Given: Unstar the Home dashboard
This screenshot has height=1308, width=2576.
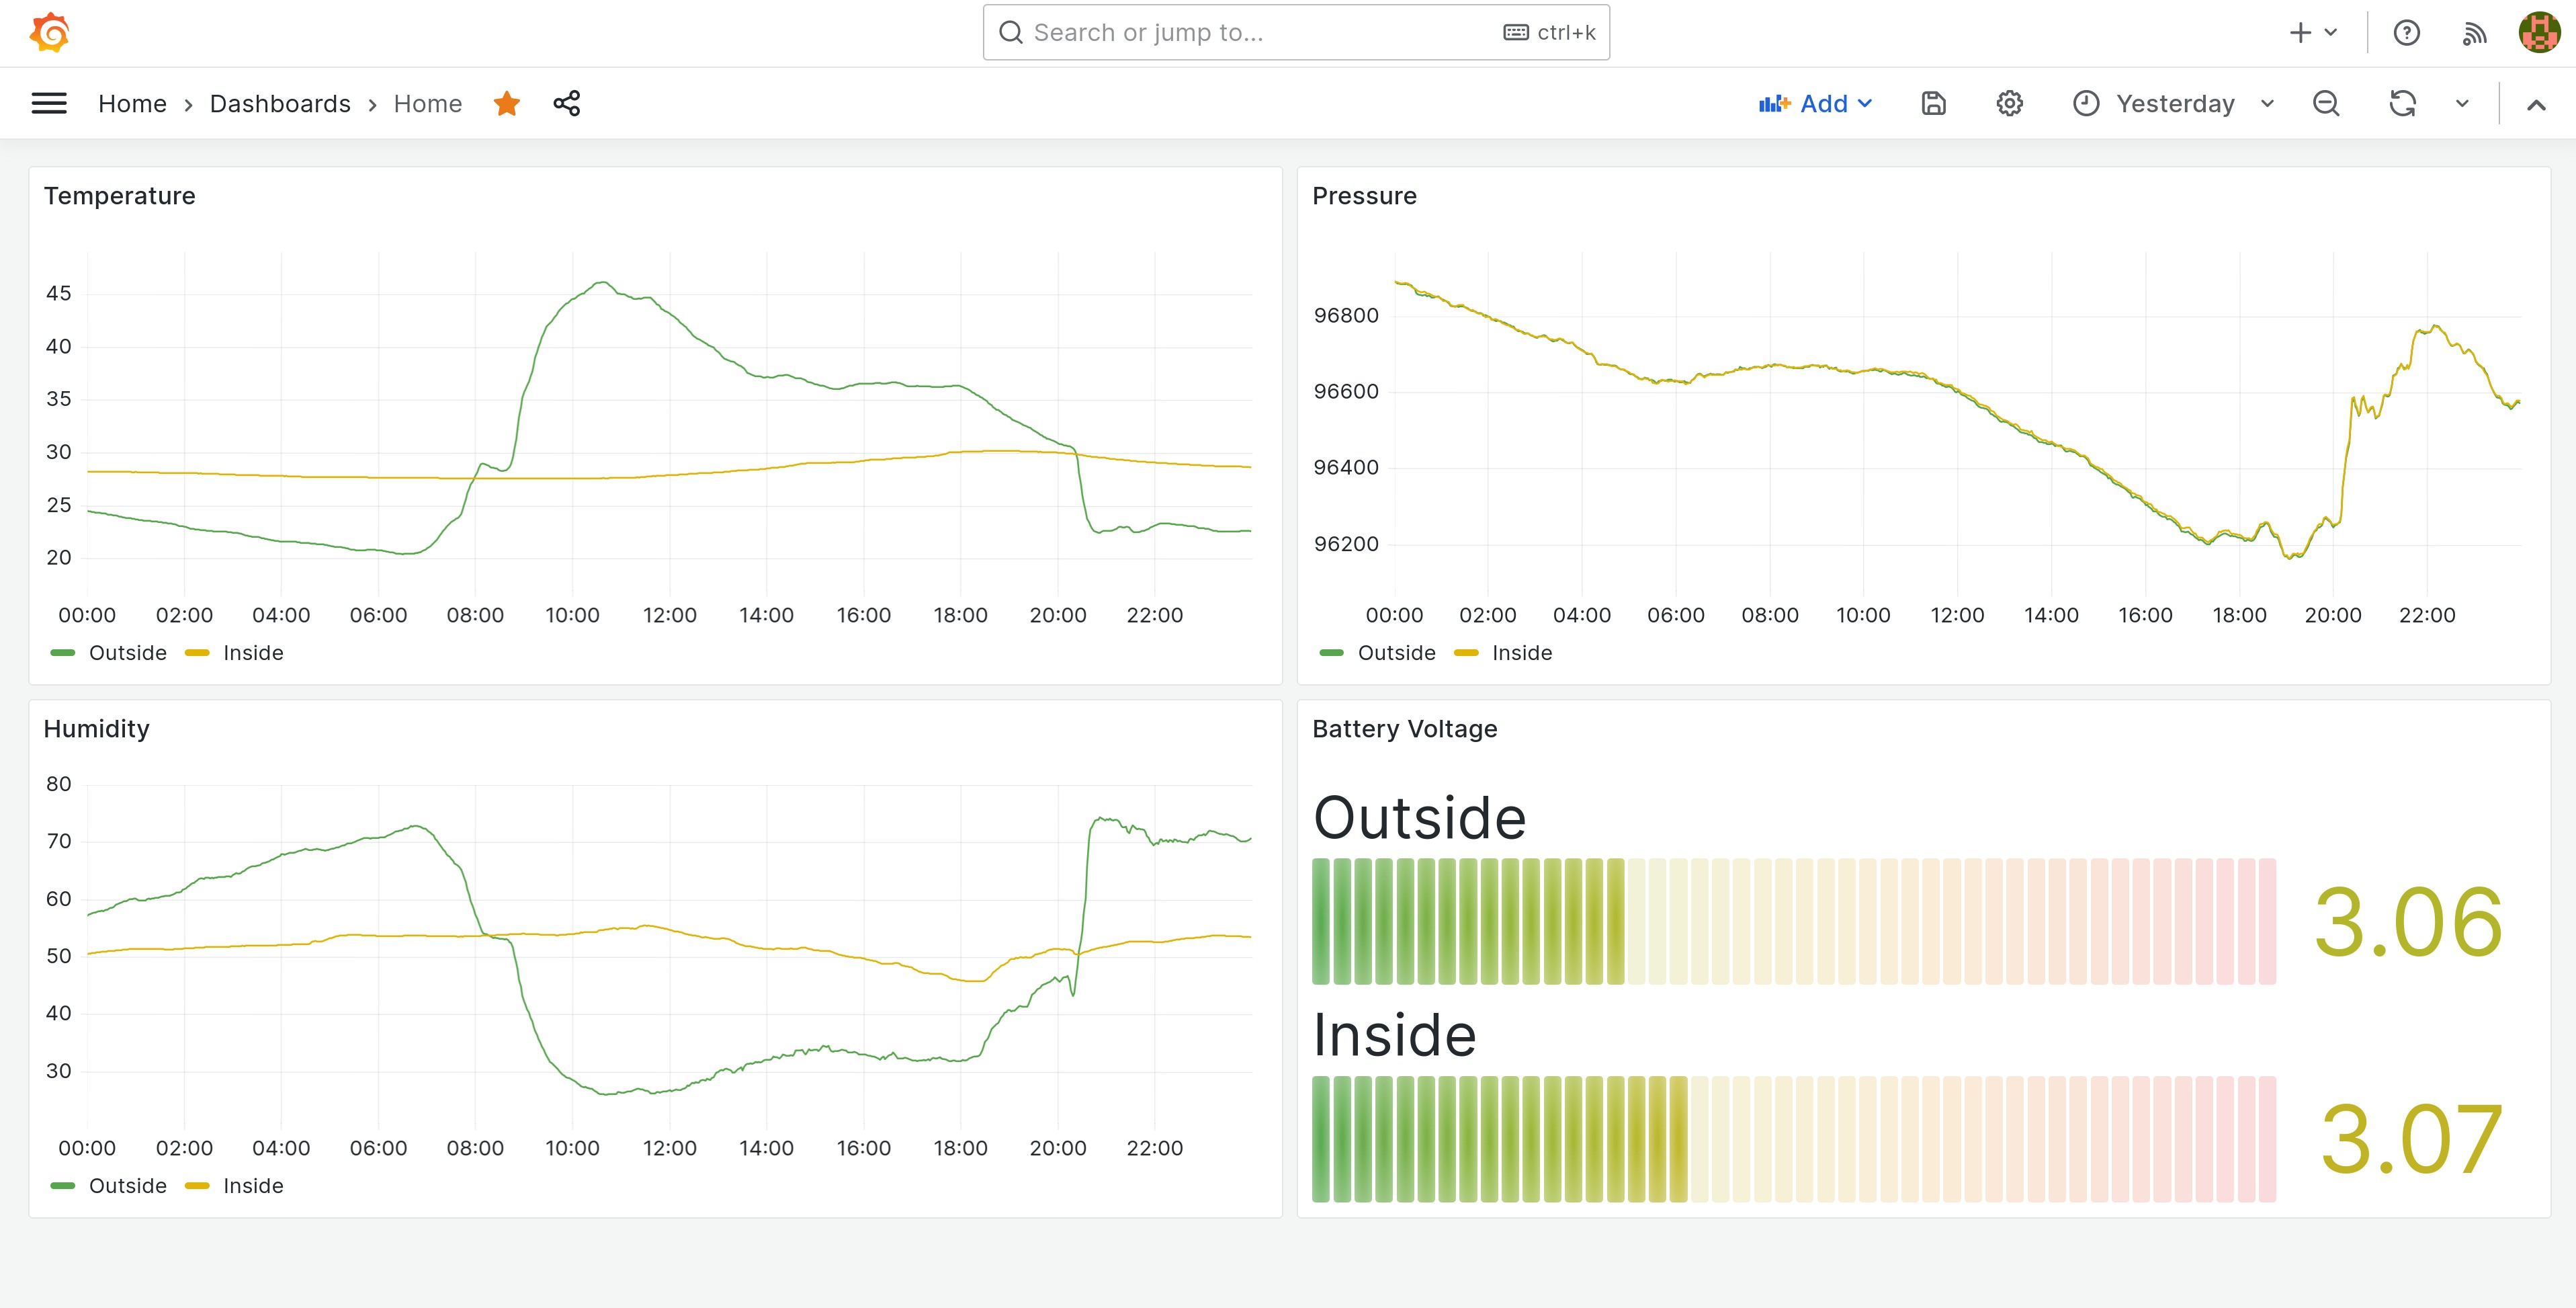Looking at the screenshot, I should click(507, 103).
